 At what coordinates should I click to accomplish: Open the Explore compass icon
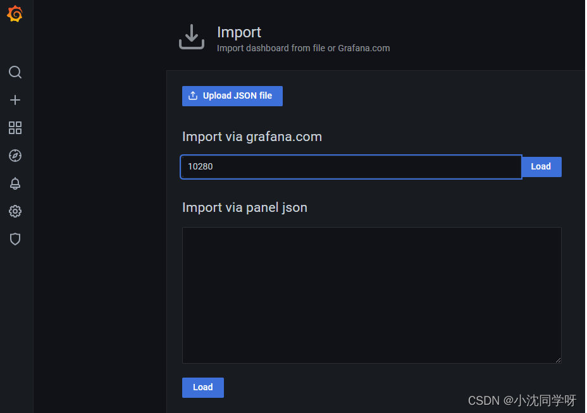tap(15, 156)
